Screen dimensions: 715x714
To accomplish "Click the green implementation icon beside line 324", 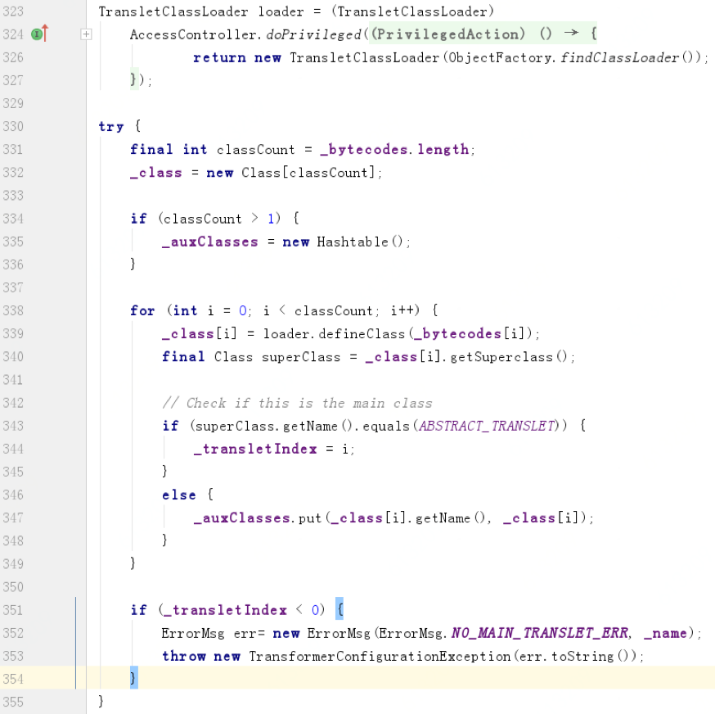I will click(x=36, y=34).
